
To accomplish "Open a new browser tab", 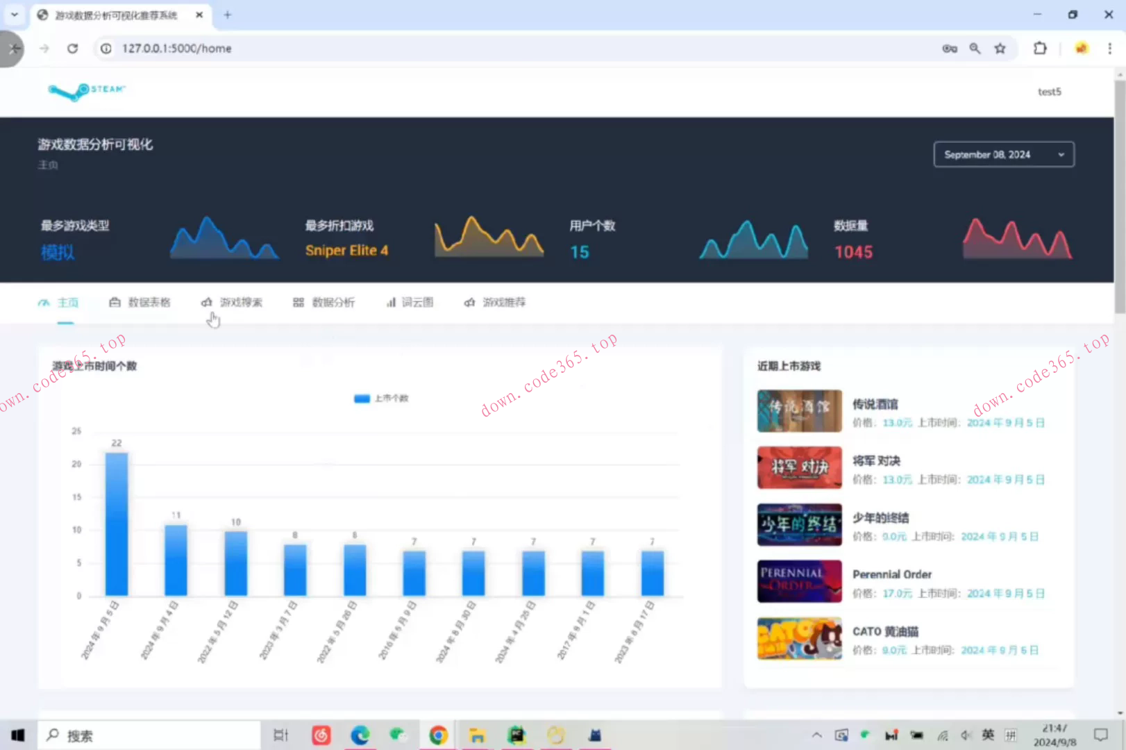I will [227, 15].
